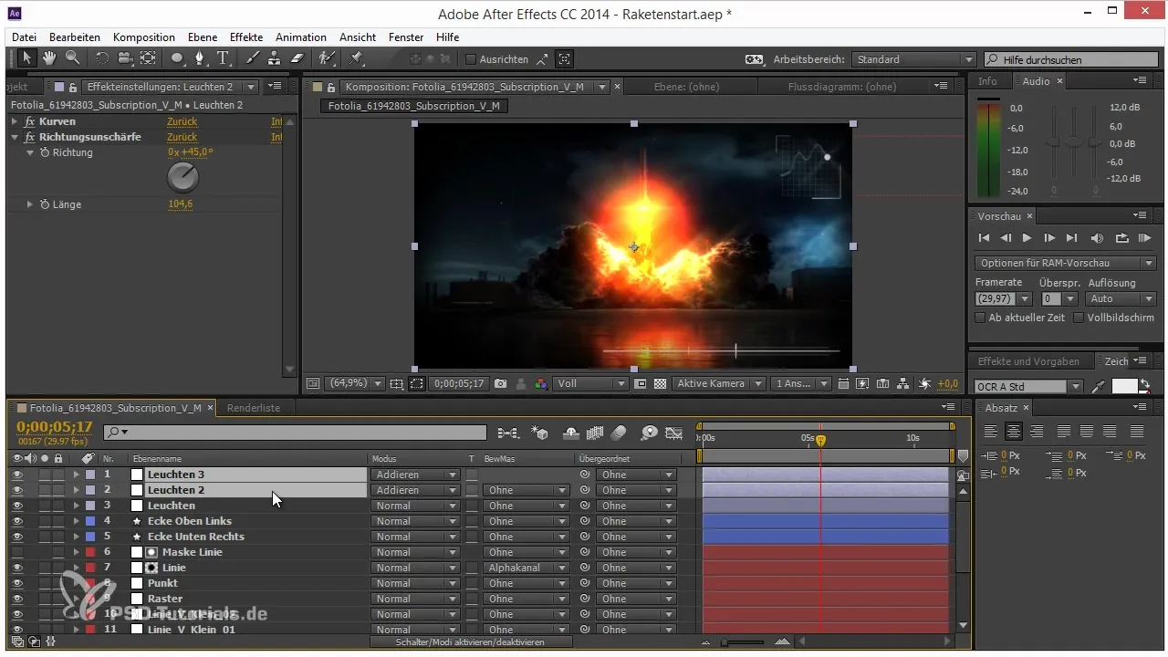
Task: Open the Animation menu
Action: (x=301, y=37)
